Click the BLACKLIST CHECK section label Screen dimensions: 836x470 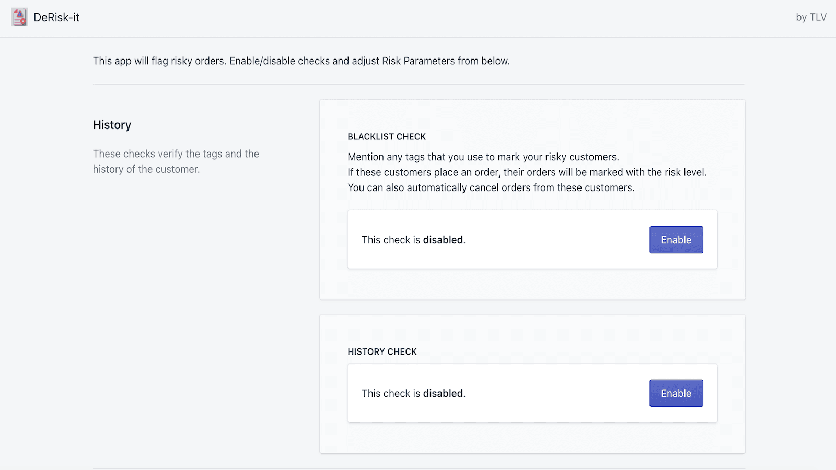pyautogui.click(x=387, y=136)
